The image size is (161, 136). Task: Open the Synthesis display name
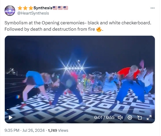43,8
